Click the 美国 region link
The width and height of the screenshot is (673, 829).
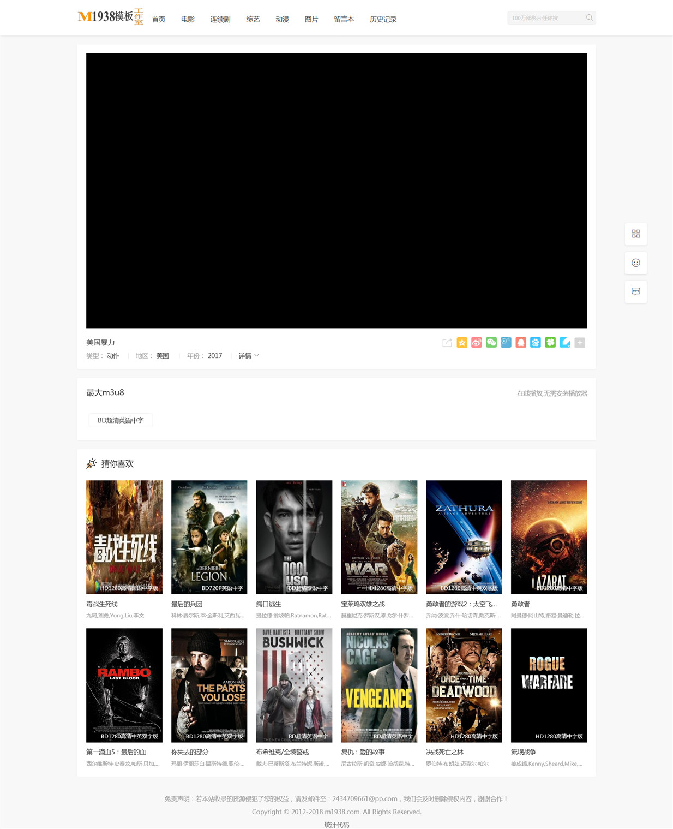[163, 356]
